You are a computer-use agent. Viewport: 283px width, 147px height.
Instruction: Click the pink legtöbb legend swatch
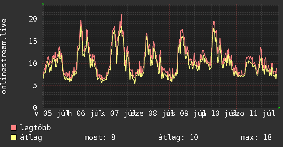(13, 128)
